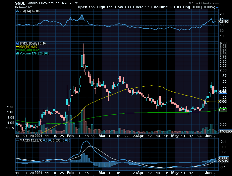Click the 1.16 last price tag on the axis
Viewport: 232px width, 176px height.
[x=223, y=92]
